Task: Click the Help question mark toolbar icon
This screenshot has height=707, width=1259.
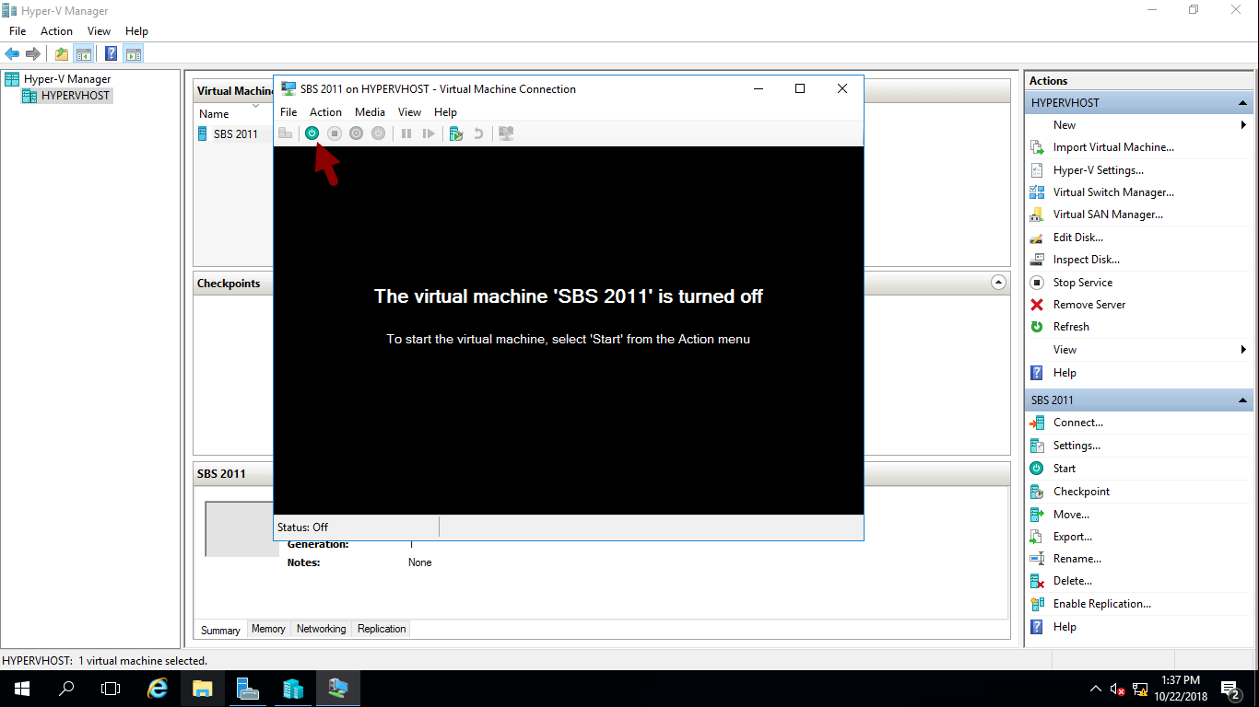Action: [x=112, y=53]
